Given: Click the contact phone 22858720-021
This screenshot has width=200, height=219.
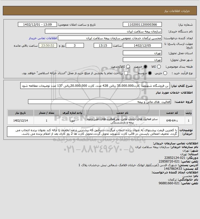Looking at the screenshot, I should click(x=169, y=161).
